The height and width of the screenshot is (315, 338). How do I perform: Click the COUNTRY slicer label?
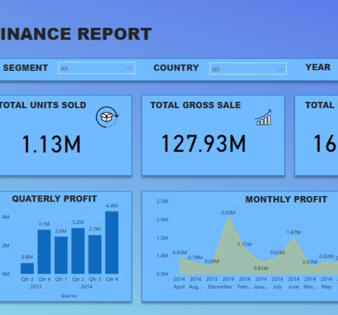[x=176, y=68]
